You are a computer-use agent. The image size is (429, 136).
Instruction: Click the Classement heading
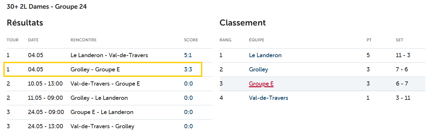243,23
